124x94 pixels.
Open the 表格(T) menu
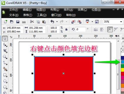[x=28, y=15]
